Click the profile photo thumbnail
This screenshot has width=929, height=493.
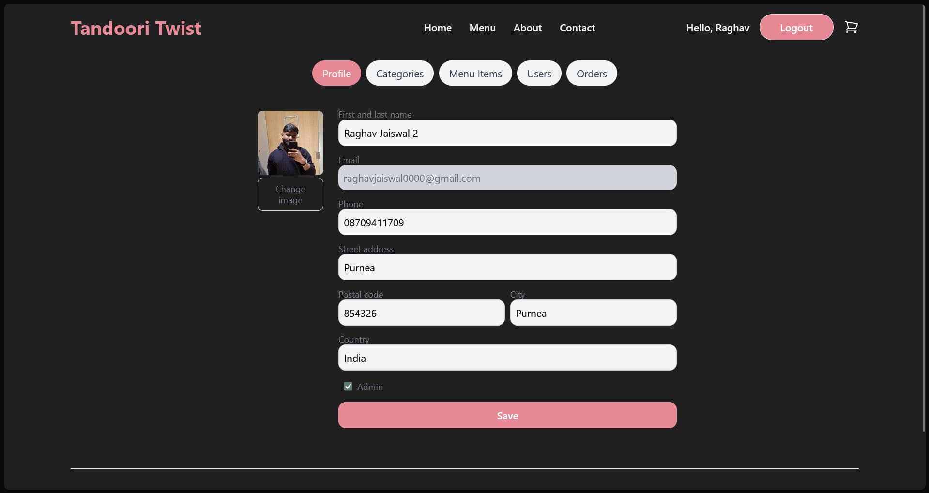[x=290, y=142]
